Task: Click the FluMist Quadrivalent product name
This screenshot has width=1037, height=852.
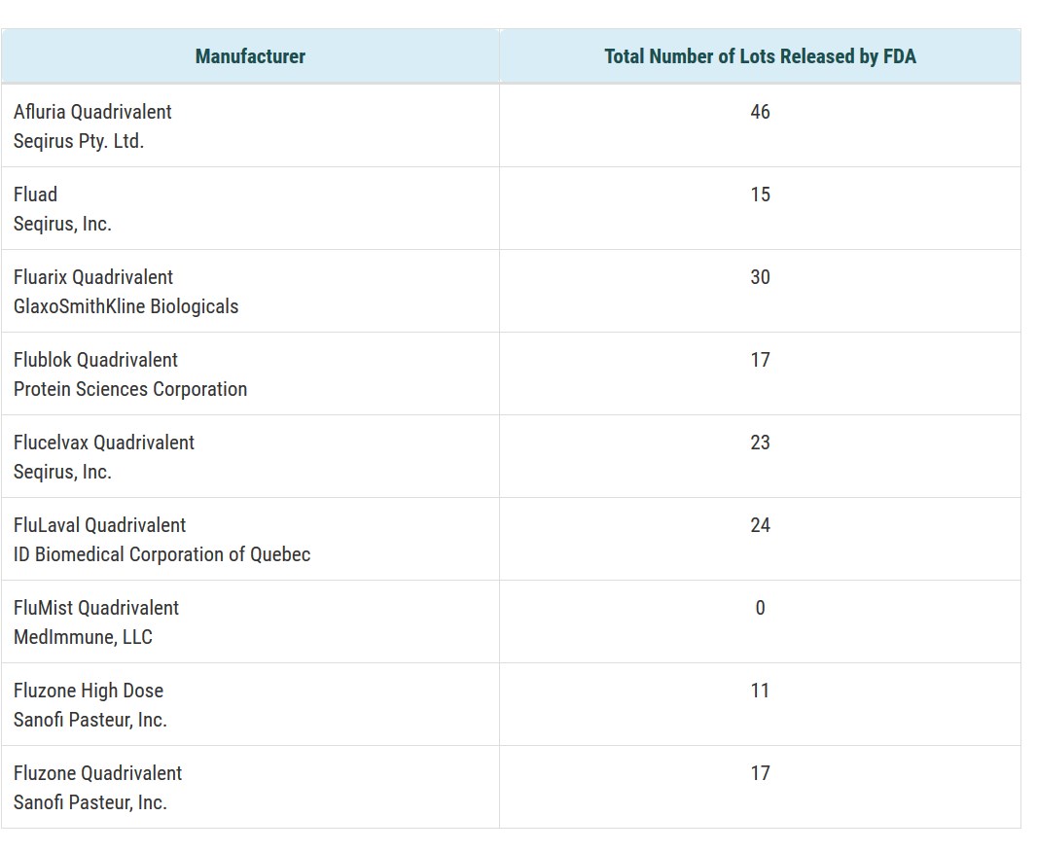Action: point(96,608)
